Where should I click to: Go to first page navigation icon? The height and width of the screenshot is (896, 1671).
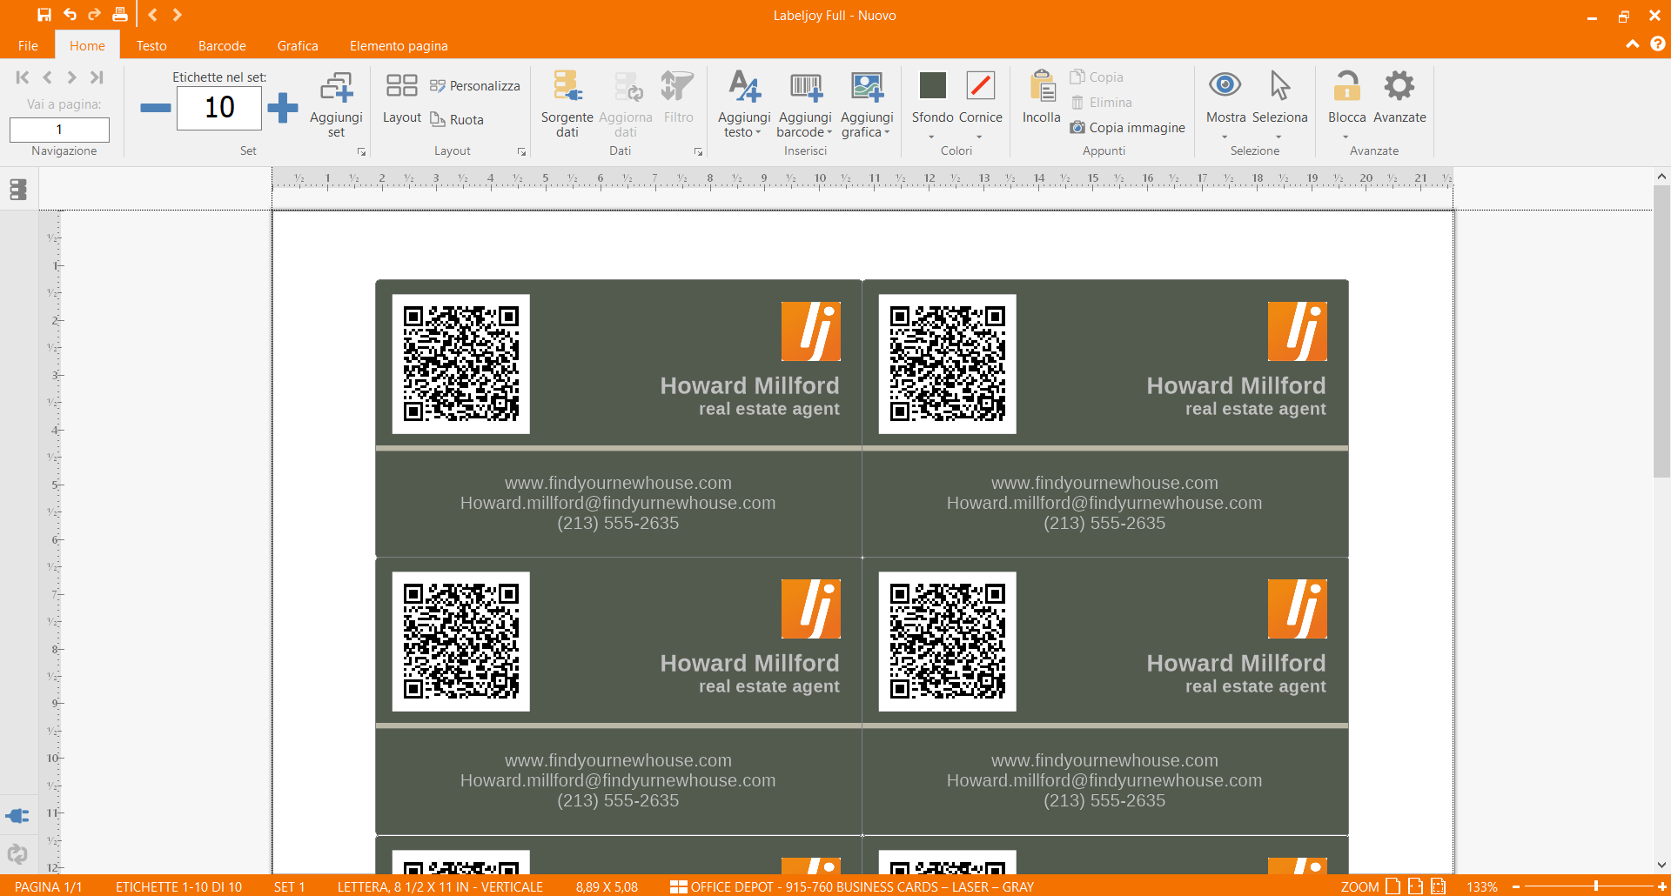tap(23, 77)
